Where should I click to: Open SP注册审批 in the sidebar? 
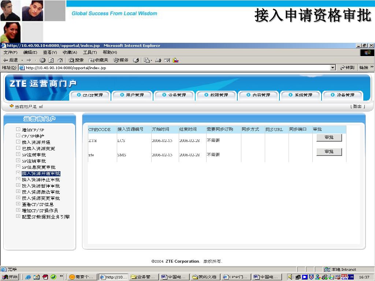tap(34, 155)
